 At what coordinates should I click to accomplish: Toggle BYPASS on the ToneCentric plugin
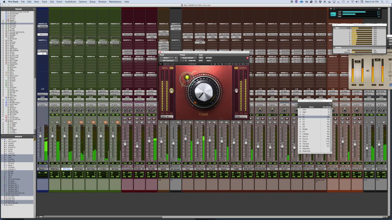point(209,58)
